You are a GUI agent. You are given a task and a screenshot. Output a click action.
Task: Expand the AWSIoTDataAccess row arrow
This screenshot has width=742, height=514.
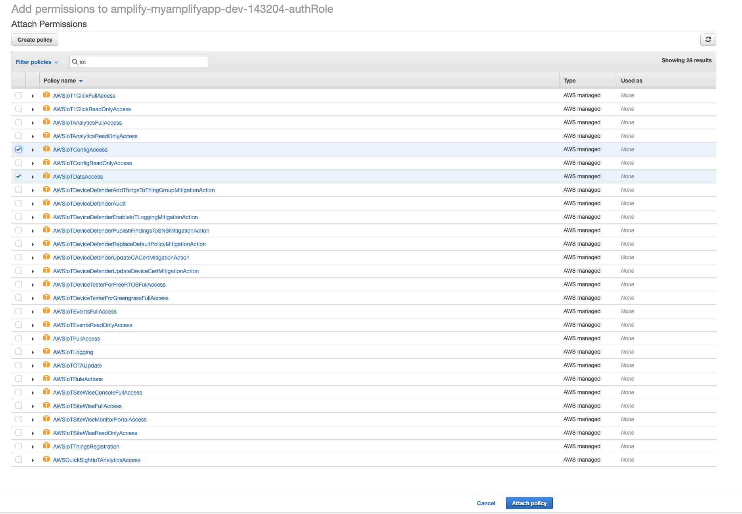[33, 177]
